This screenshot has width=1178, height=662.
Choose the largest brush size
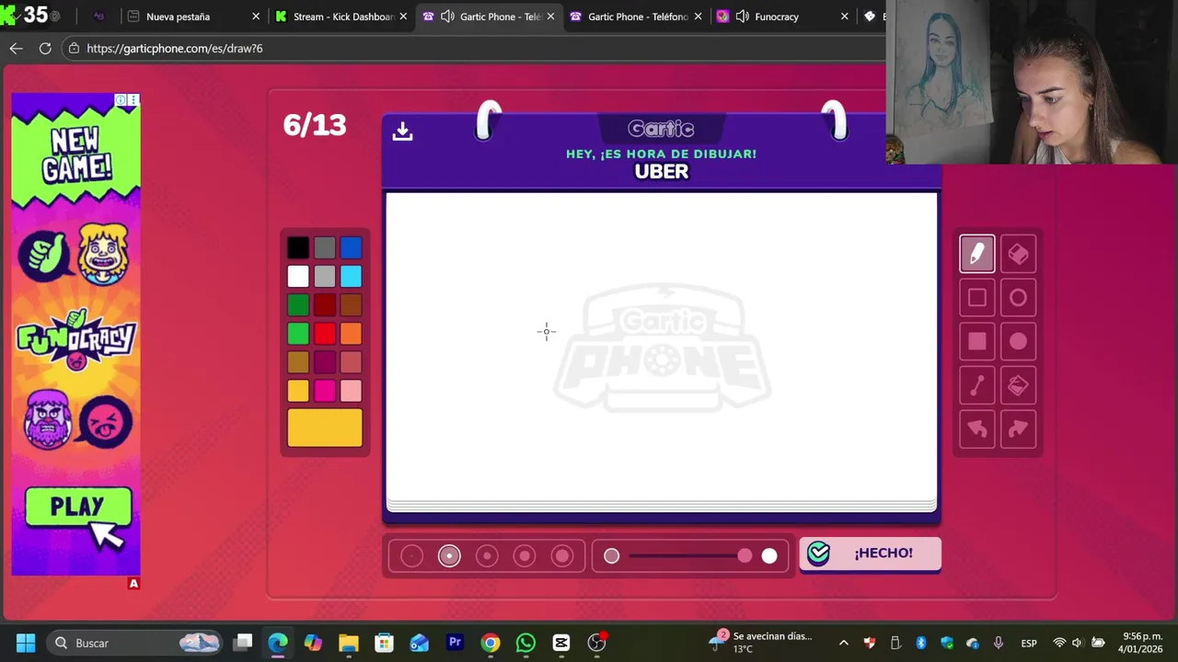[x=562, y=555]
